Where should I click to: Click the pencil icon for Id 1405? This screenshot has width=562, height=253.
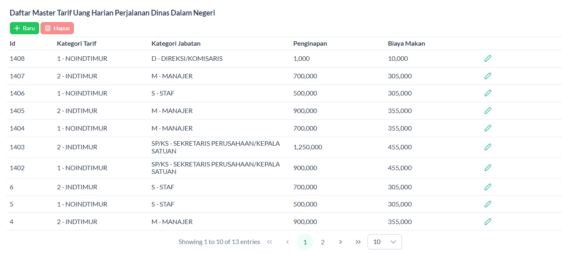(x=488, y=111)
